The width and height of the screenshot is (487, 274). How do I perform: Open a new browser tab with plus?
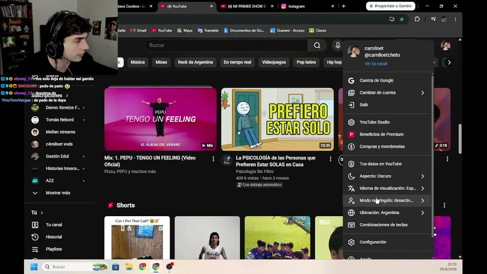pos(344,6)
